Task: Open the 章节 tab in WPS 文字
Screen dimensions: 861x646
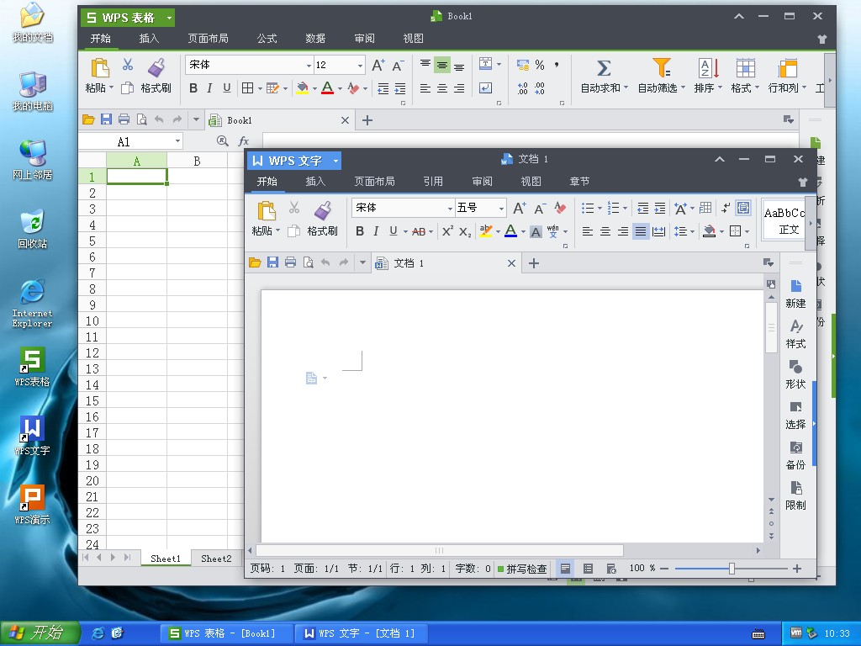Action: [579, 182]
